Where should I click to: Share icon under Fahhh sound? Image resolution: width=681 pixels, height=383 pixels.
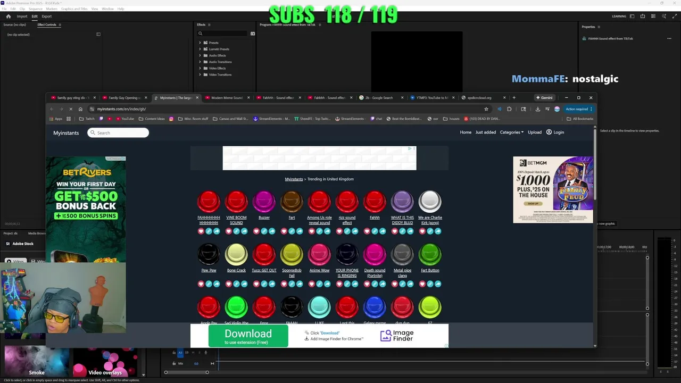coord(383,231)
